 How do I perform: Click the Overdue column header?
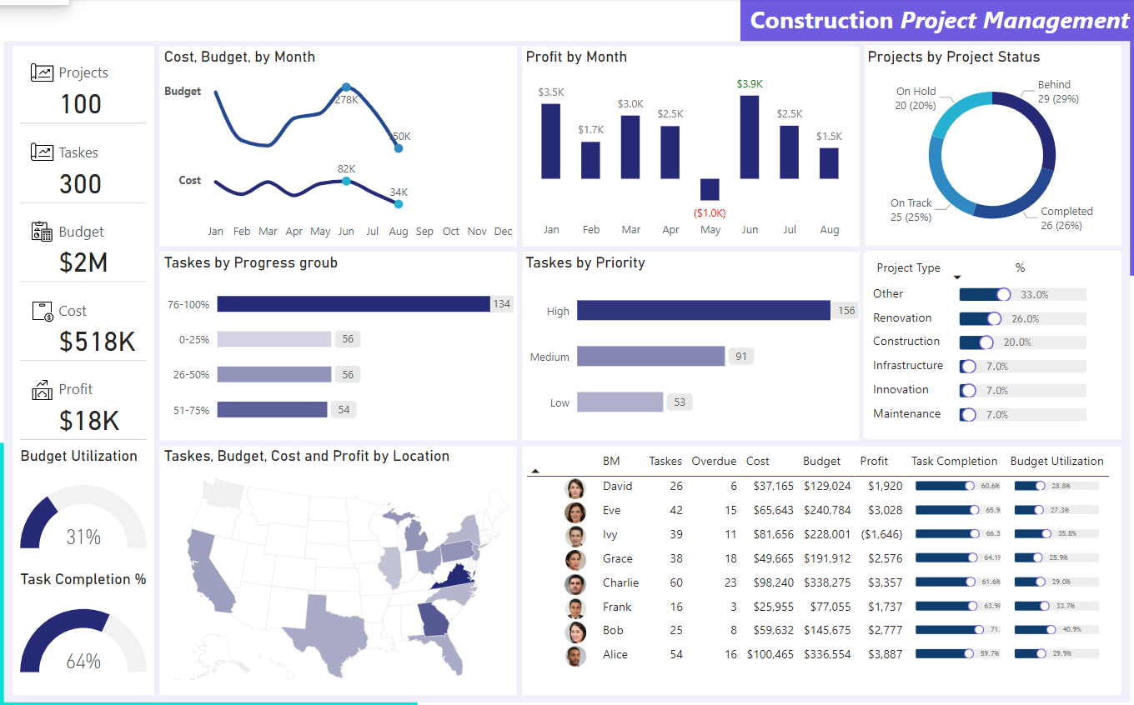click(x=714, y=461)
